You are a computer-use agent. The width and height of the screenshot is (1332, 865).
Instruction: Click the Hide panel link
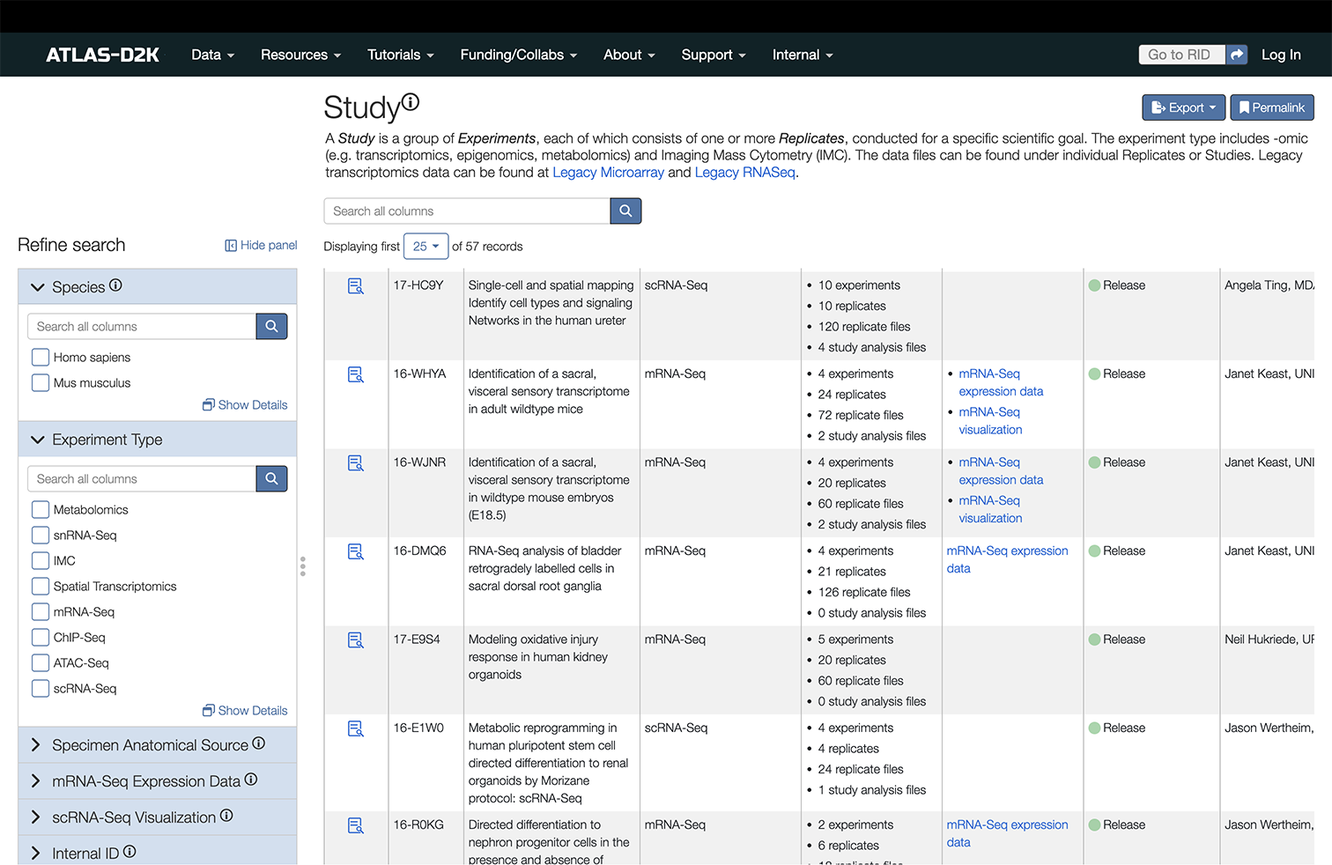point(261,246)
